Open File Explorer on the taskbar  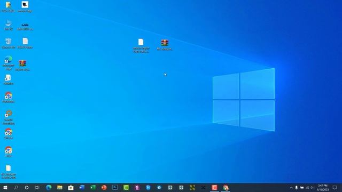(x=60, y=187)
